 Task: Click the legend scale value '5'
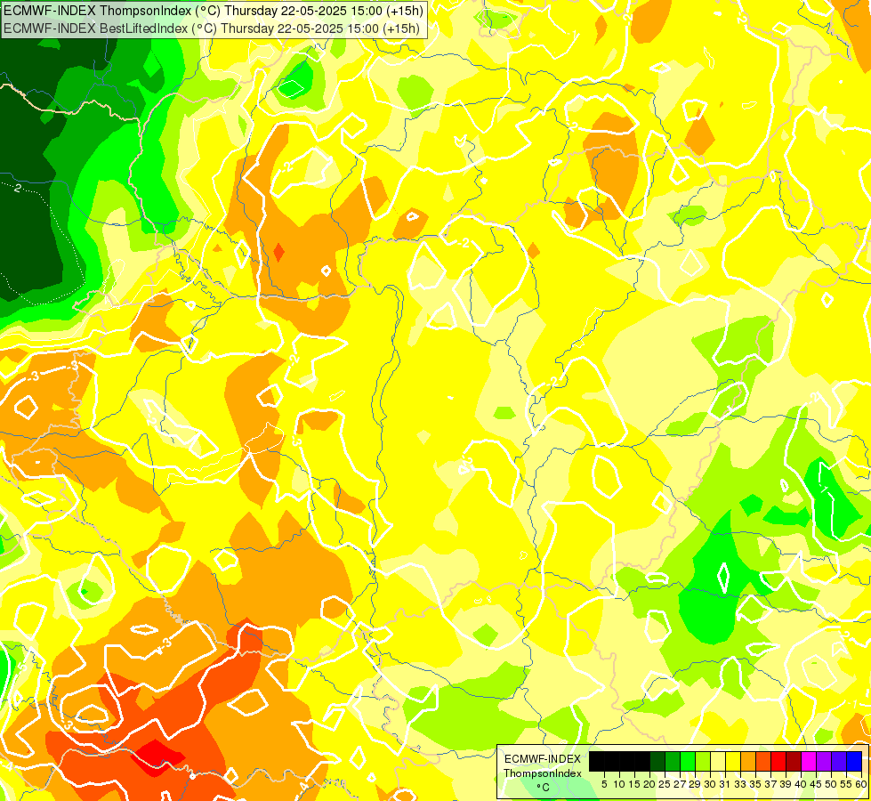tap(604, 784)
